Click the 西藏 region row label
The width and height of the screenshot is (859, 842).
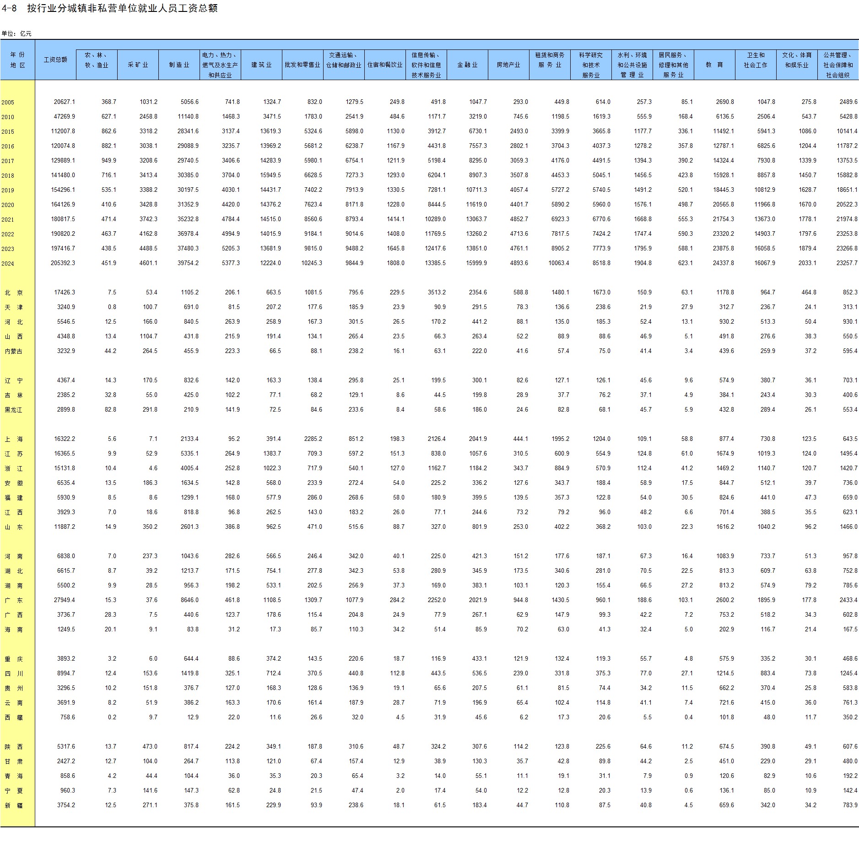coord(14,718)
